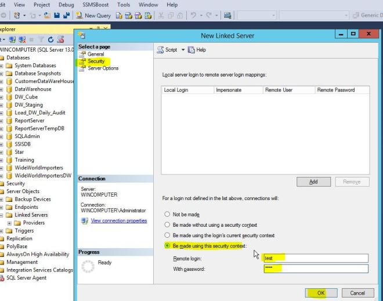Open View connection properties link

click(x=118, y=221)
